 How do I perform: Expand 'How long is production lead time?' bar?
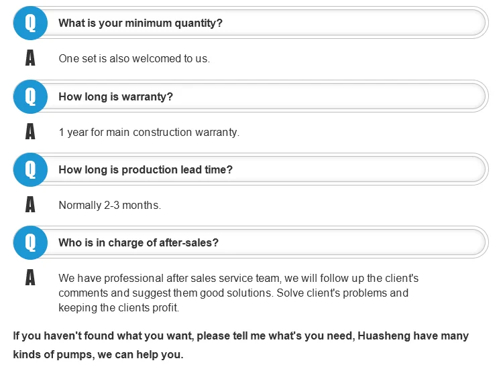coord(268,169)
